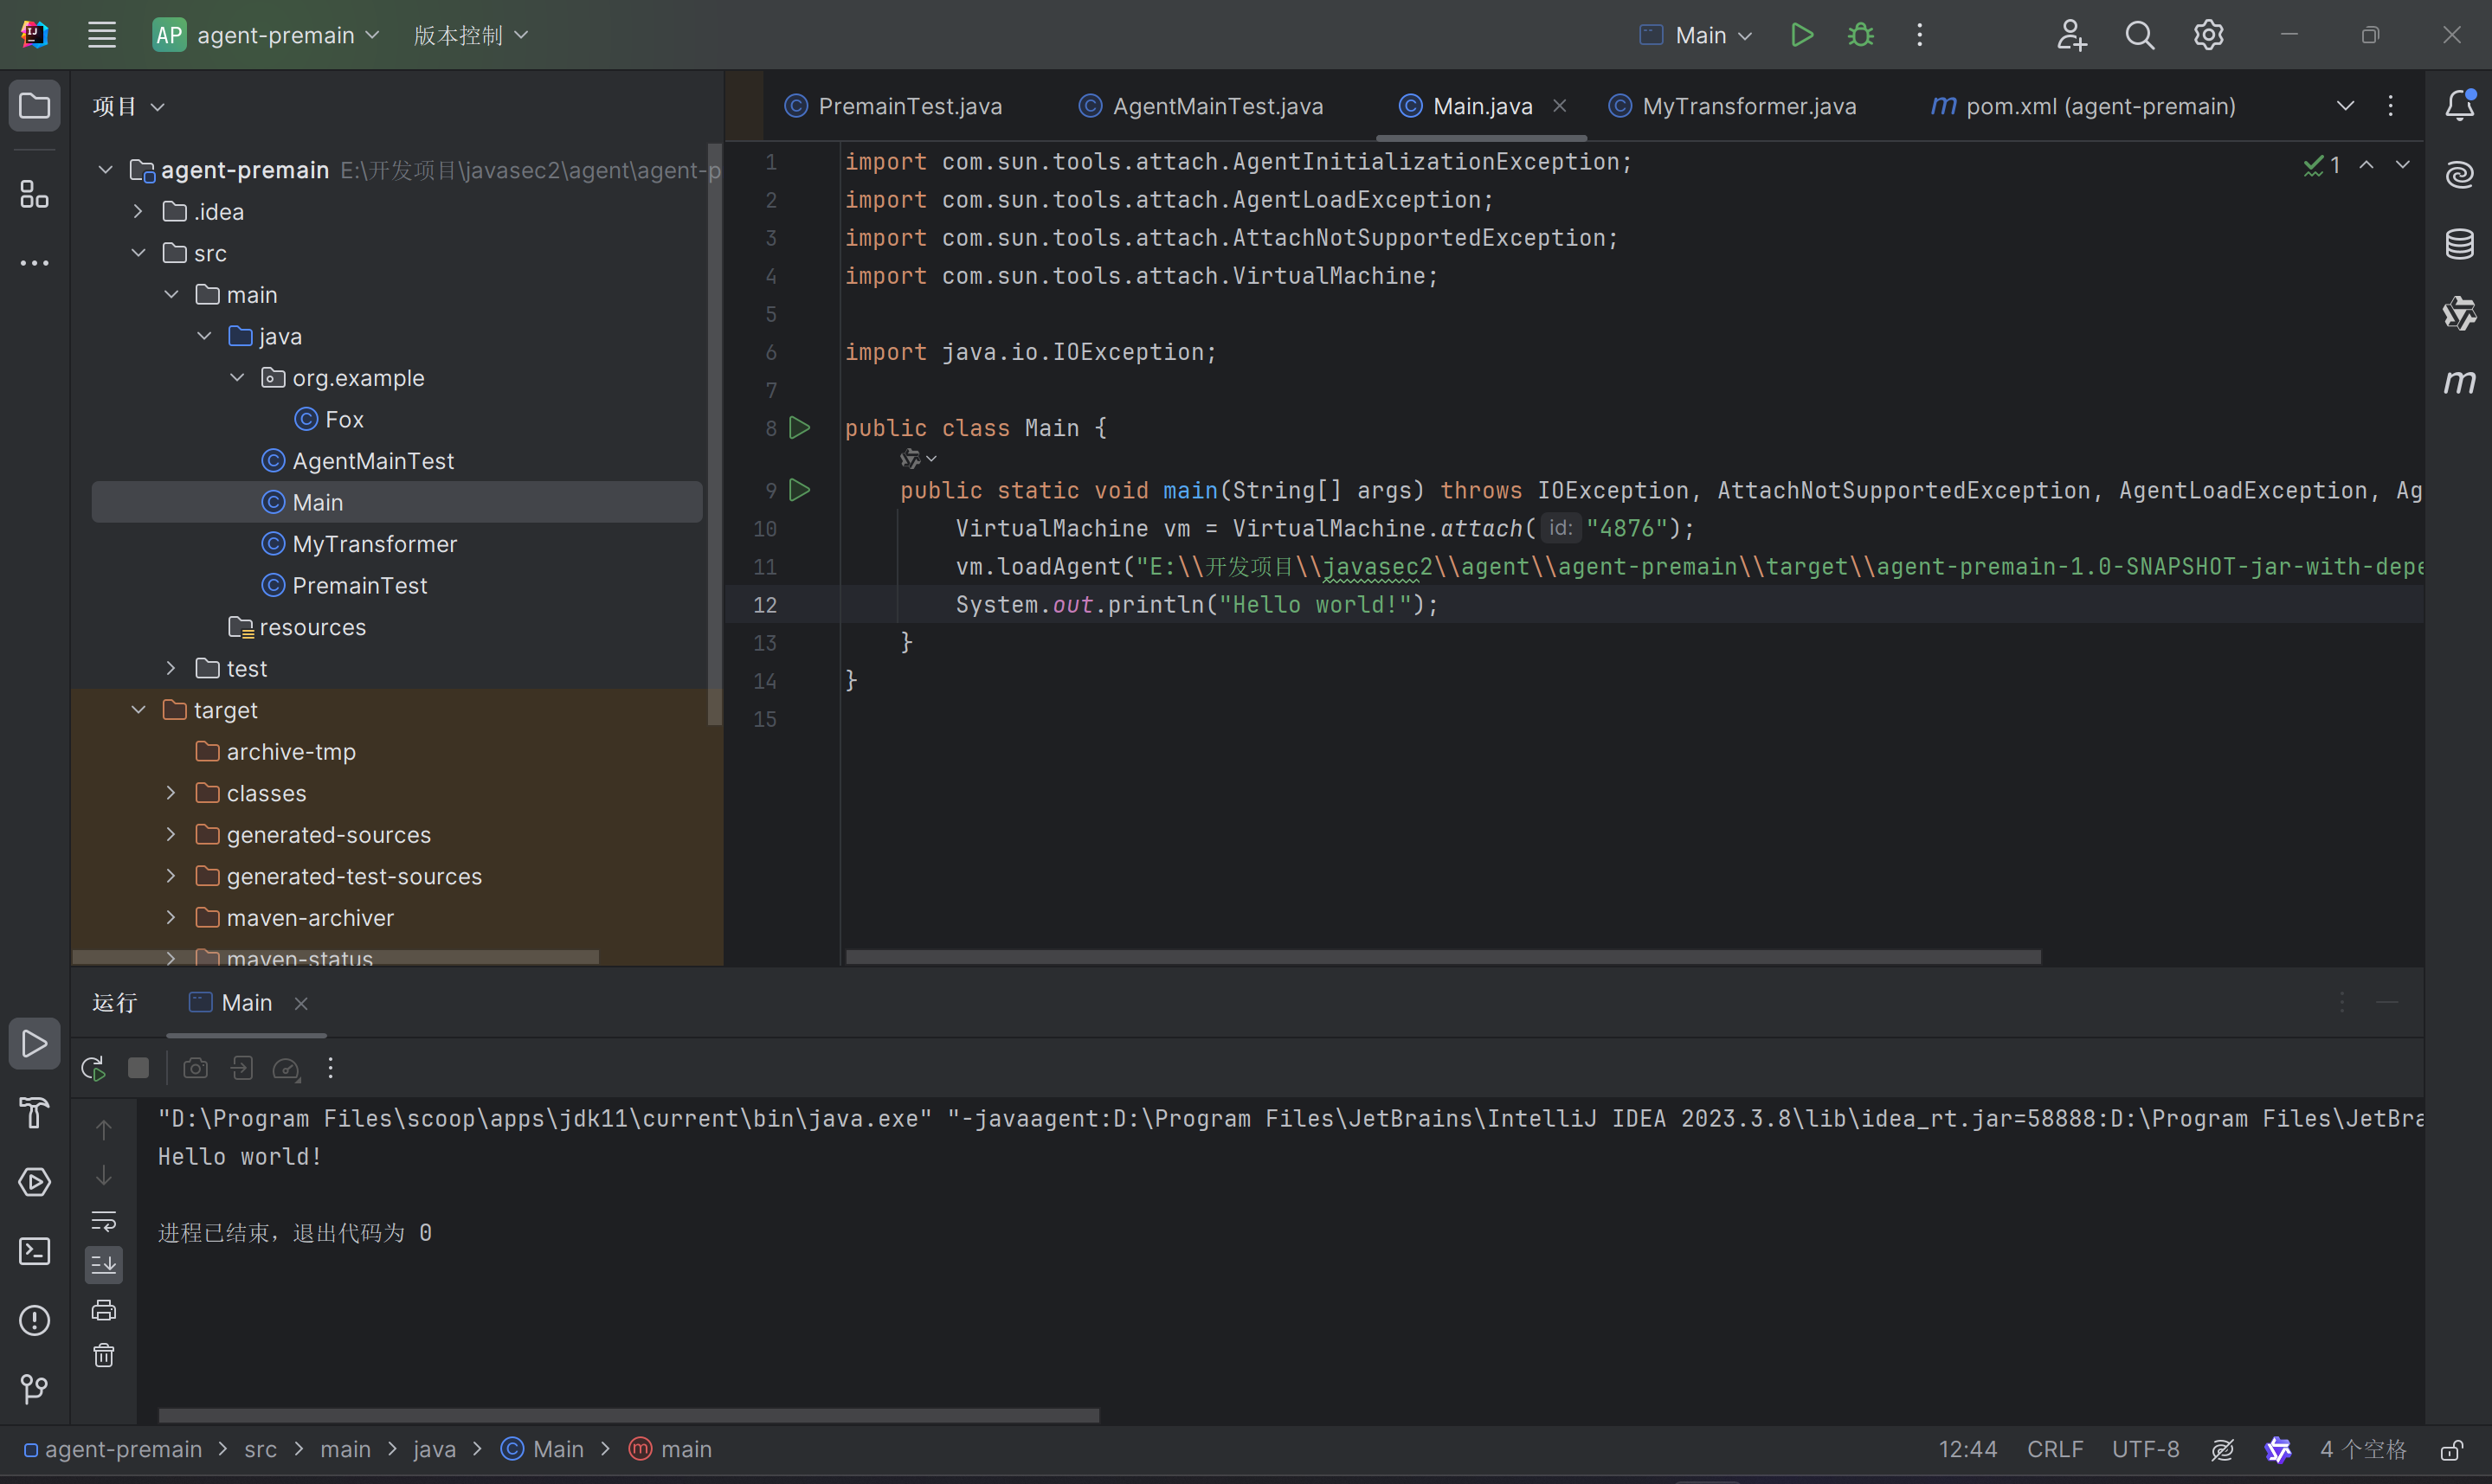Open the Structure tool window icon

point(34,194)
